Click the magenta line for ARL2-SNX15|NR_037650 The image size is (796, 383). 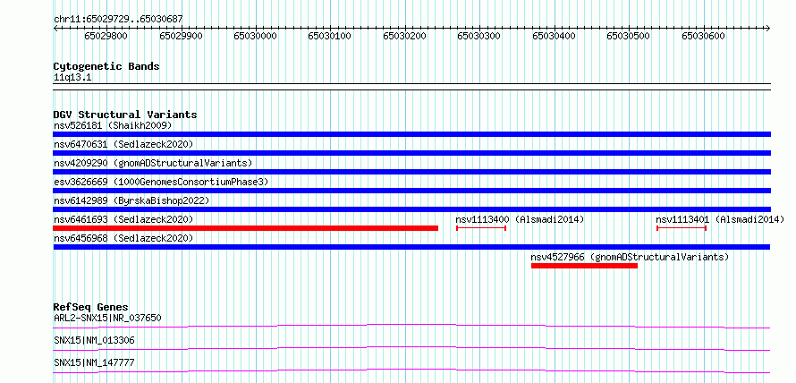point(411,326)
